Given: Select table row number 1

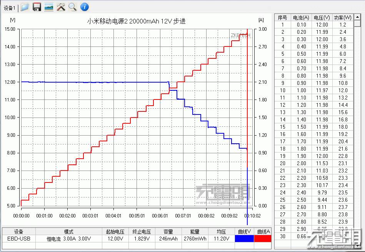Looking at the screenshot, I should click(x=283, y=25).
